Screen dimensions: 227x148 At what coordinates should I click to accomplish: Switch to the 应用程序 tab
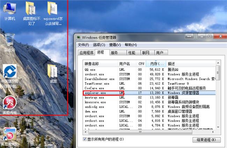point(86,53)
